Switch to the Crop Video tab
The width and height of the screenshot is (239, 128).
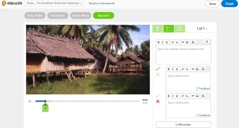click(35, 15)
